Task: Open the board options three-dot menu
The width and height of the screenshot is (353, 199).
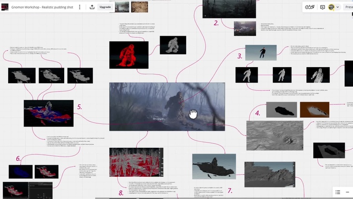Action: pyautogui.click(x=80, y=7)
